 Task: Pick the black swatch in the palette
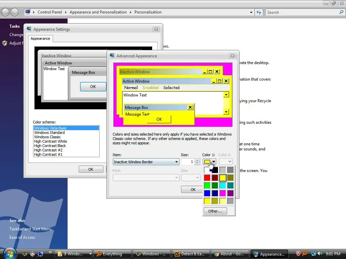coord(215,170)
